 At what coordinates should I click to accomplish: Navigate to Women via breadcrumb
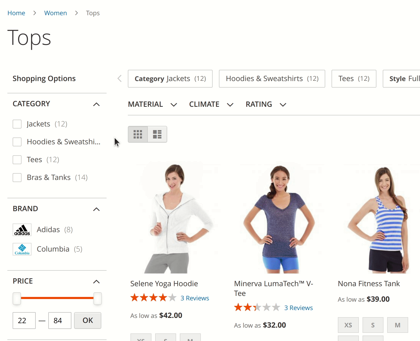click(x=55, y=13)
